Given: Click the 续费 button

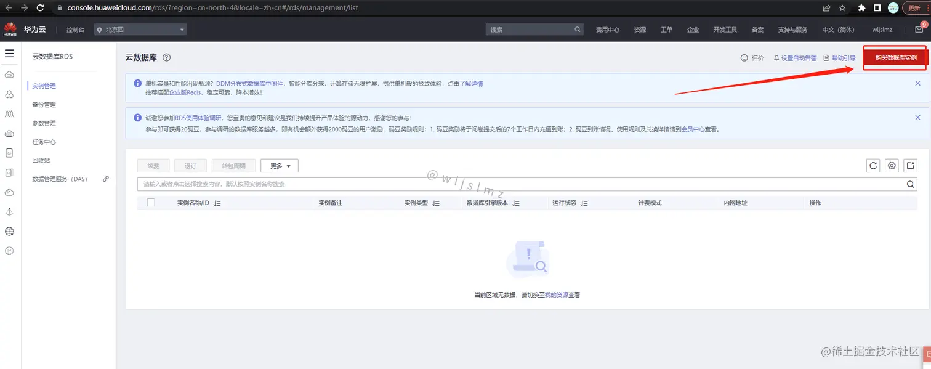Looking at the screenshot, I should pyautogui.click(x=153, y=166).
